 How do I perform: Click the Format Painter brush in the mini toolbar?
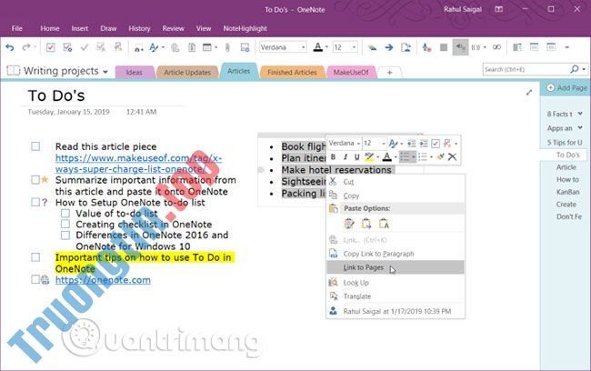click(x=440, y=156)
